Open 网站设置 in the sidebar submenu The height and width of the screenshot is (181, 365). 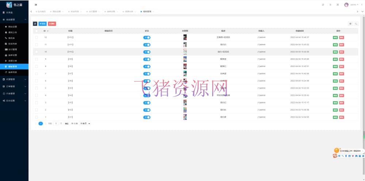14,27
